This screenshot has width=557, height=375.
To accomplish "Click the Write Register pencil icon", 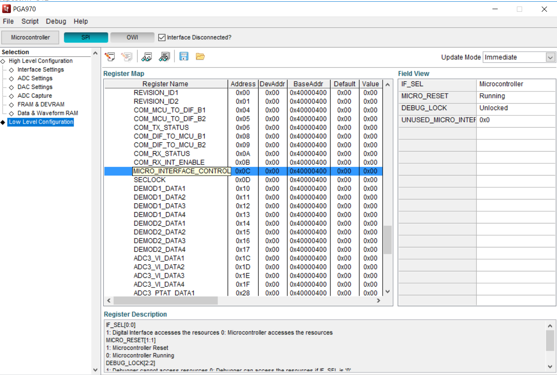I will (x=110, y=57).
